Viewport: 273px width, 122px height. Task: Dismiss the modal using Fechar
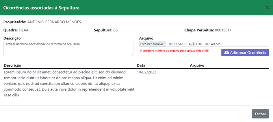260,114
